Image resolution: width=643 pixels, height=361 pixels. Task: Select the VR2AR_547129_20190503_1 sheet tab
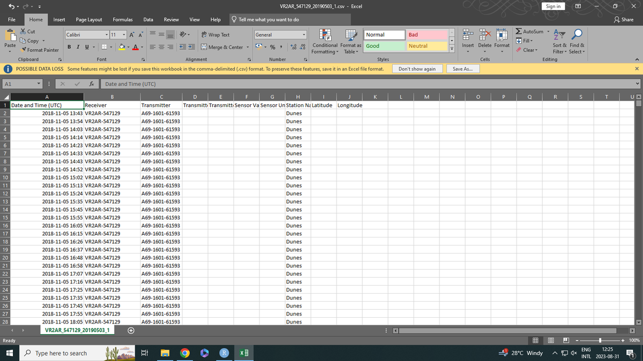click(x=77, y=331)
